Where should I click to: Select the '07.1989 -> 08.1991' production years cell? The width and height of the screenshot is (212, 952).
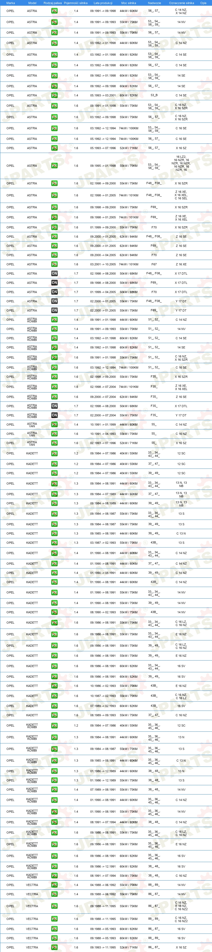[x=103, y=789]
